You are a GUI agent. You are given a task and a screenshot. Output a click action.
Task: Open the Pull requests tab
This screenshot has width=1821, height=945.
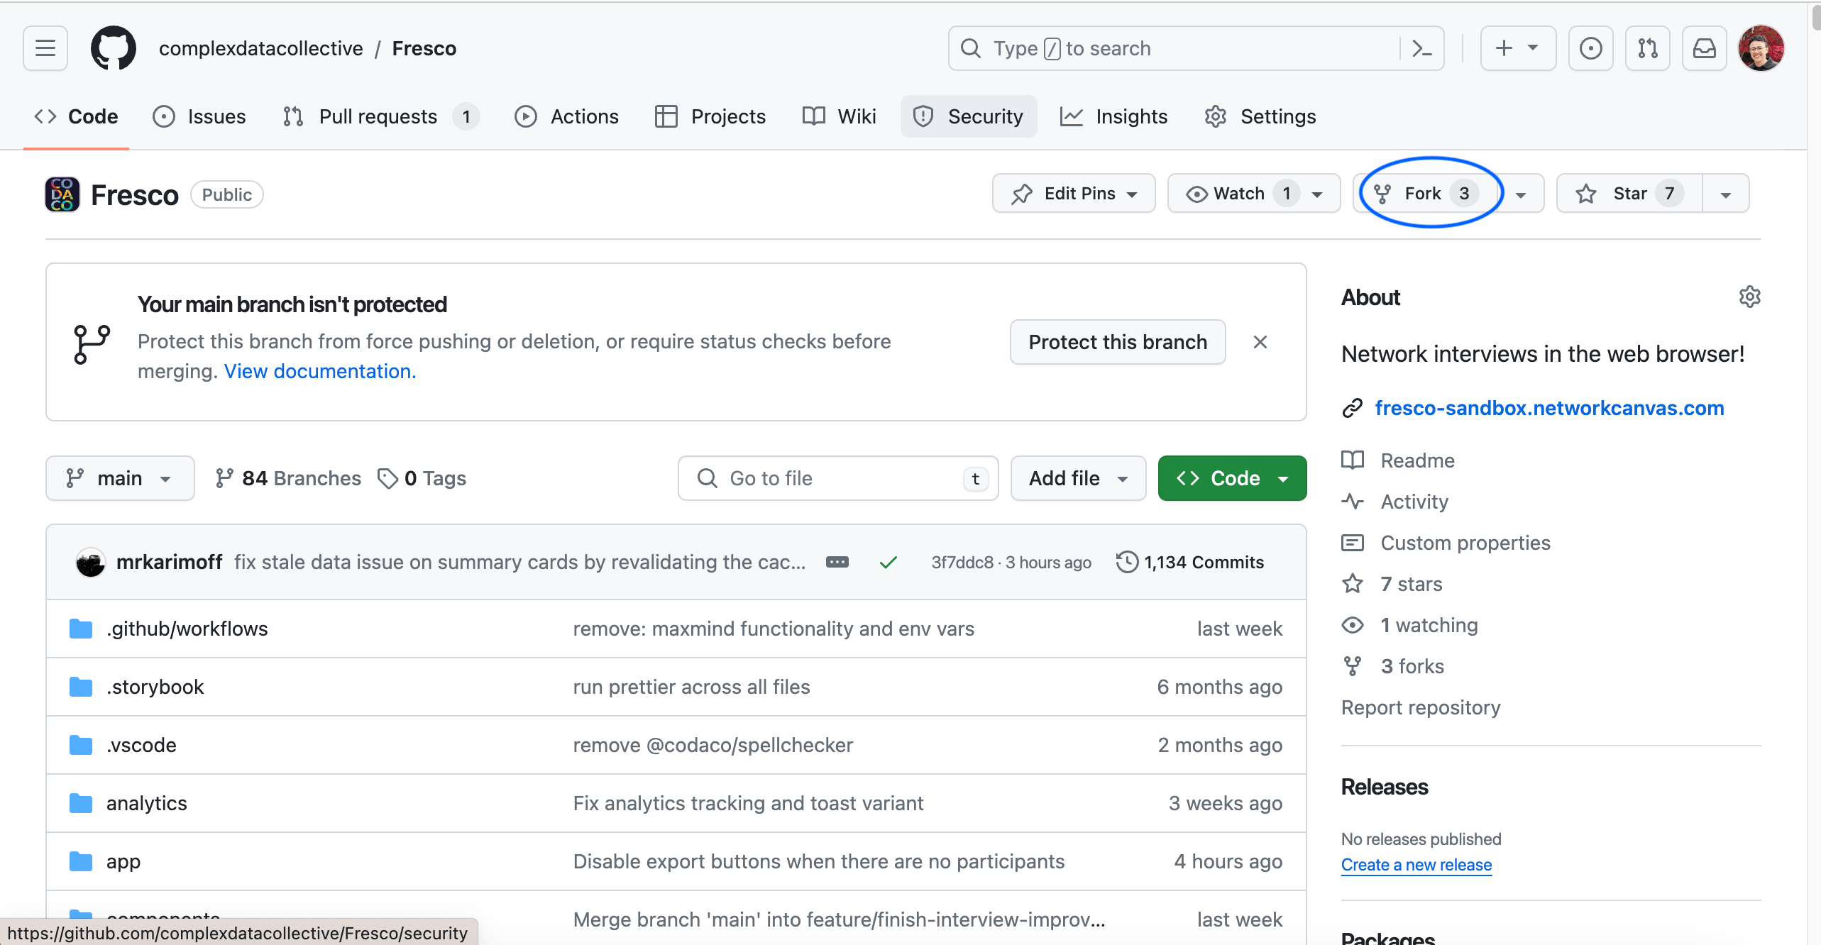(x=378, y=116)
